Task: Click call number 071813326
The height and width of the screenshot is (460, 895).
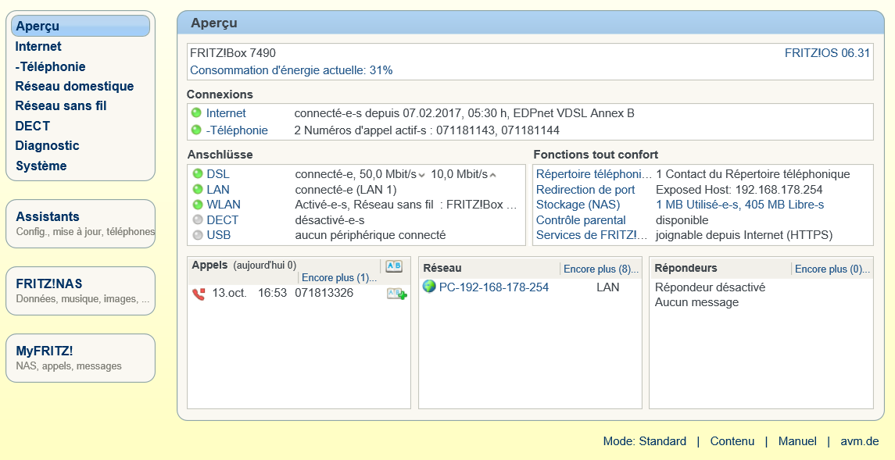Action: [x=324, y=293]
